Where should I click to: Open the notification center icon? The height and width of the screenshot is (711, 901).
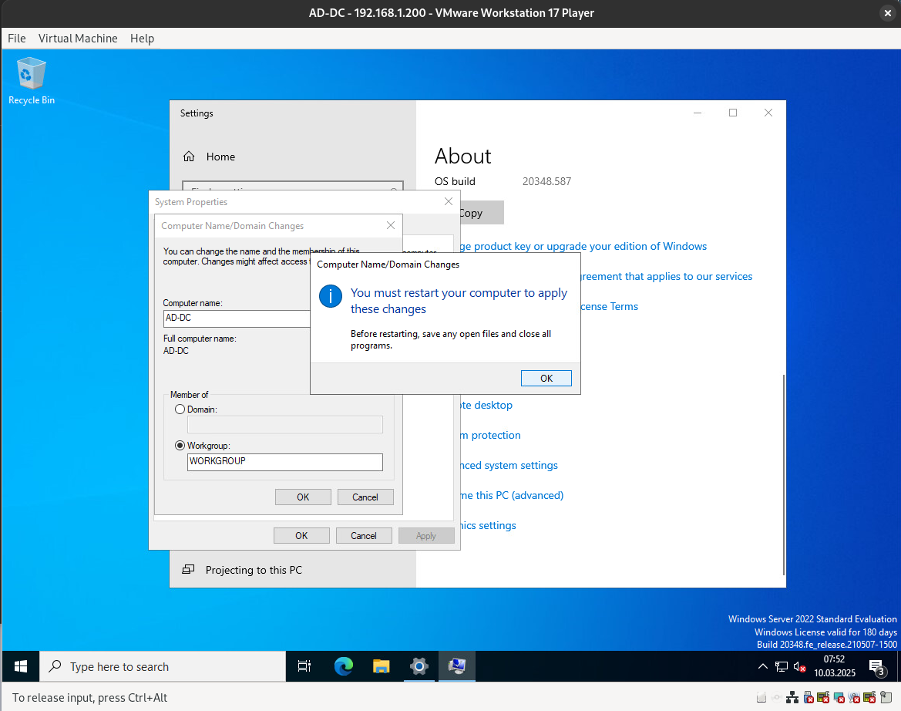click(876, 666)
